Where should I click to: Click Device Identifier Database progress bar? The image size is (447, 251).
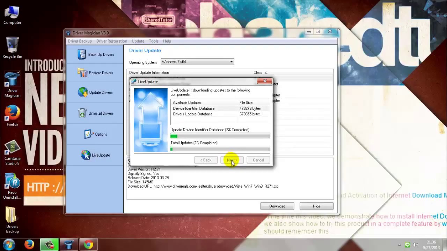[x=220, y=136]
